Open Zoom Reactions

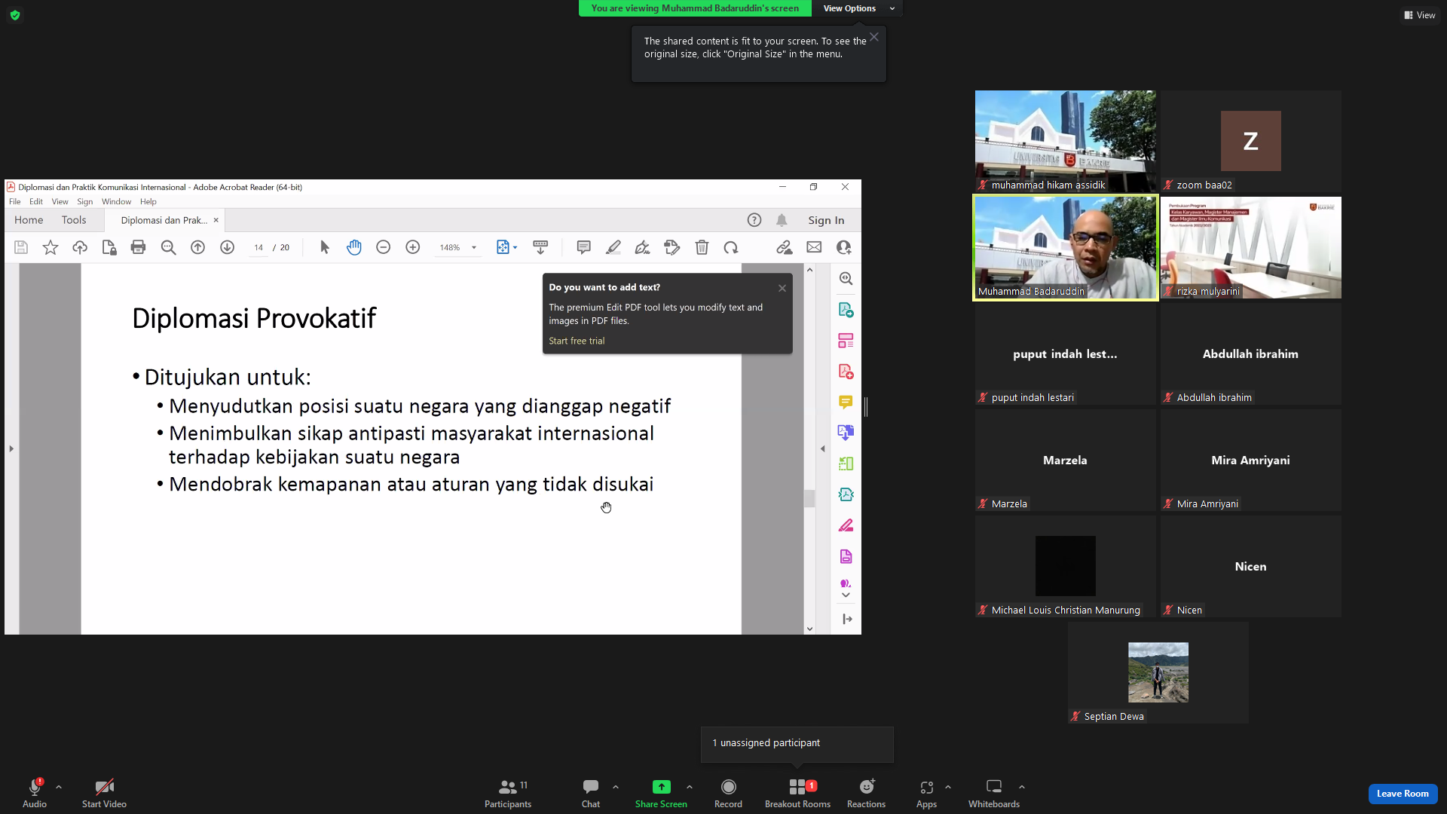[x=866, y=793]
